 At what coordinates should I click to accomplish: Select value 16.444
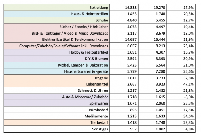coord(159,39)
